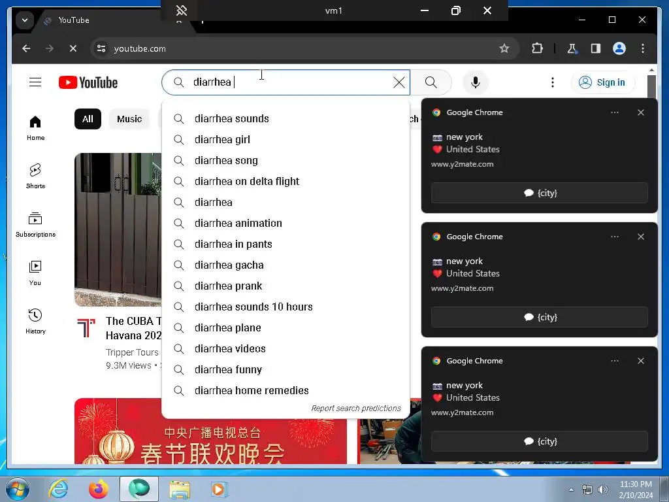
Task: Choose suggestion diarrhea sounds 10 hours
Action: click(286, 307)
